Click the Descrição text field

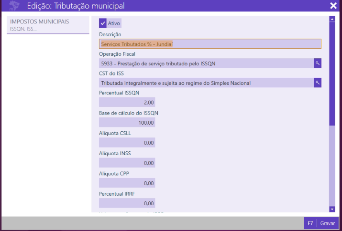210,44
